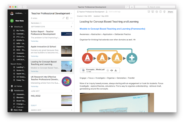This screenshot has width=184, height=123.
Task: Click the annotate icon on the PDF attachment
Action: tap(108, 70)
